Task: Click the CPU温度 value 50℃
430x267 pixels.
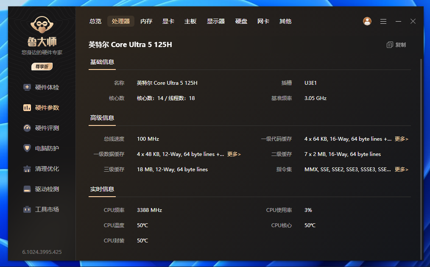Action: coord(142,225)
